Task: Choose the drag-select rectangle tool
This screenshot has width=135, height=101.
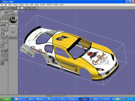Action: tap(6, 29)
